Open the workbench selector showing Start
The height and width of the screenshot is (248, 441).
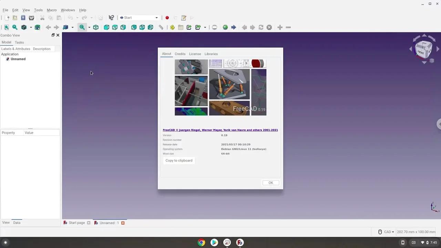[139, 18]
